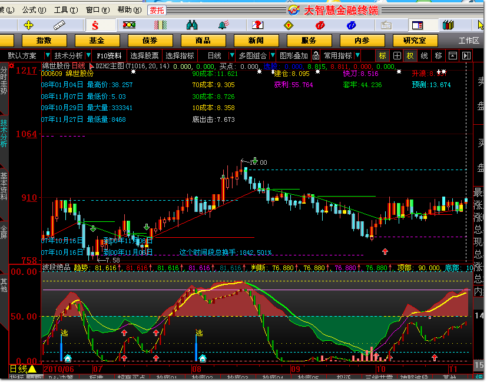Open the 工具 menu
Viewport: 487px width, 382px height.
[66, 10]
